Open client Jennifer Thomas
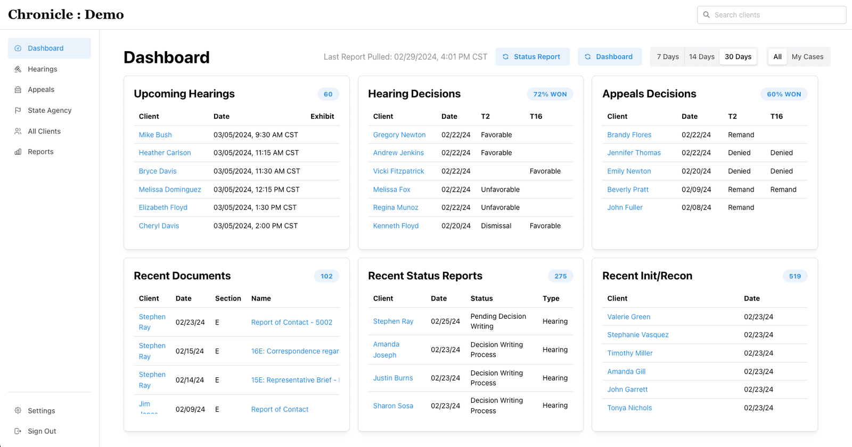852x447 pixels. click(634, 153)
